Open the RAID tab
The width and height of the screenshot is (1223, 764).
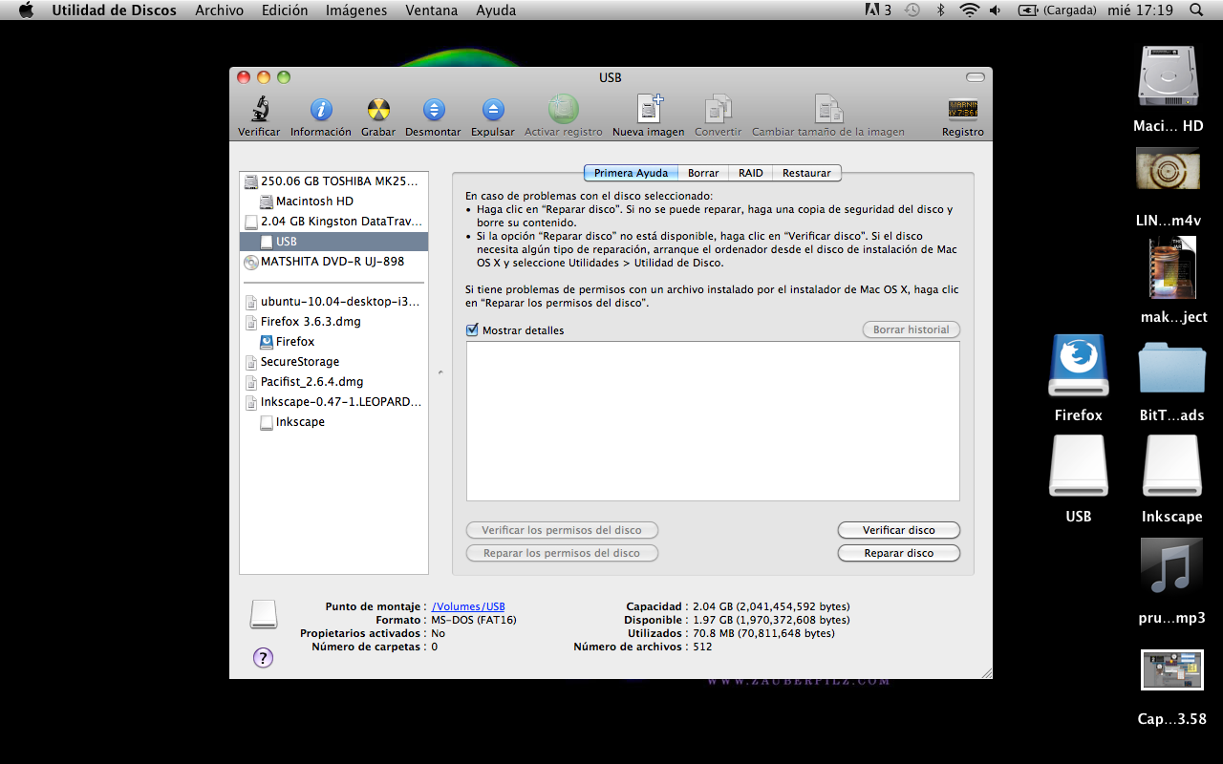[x=751, y=173]
